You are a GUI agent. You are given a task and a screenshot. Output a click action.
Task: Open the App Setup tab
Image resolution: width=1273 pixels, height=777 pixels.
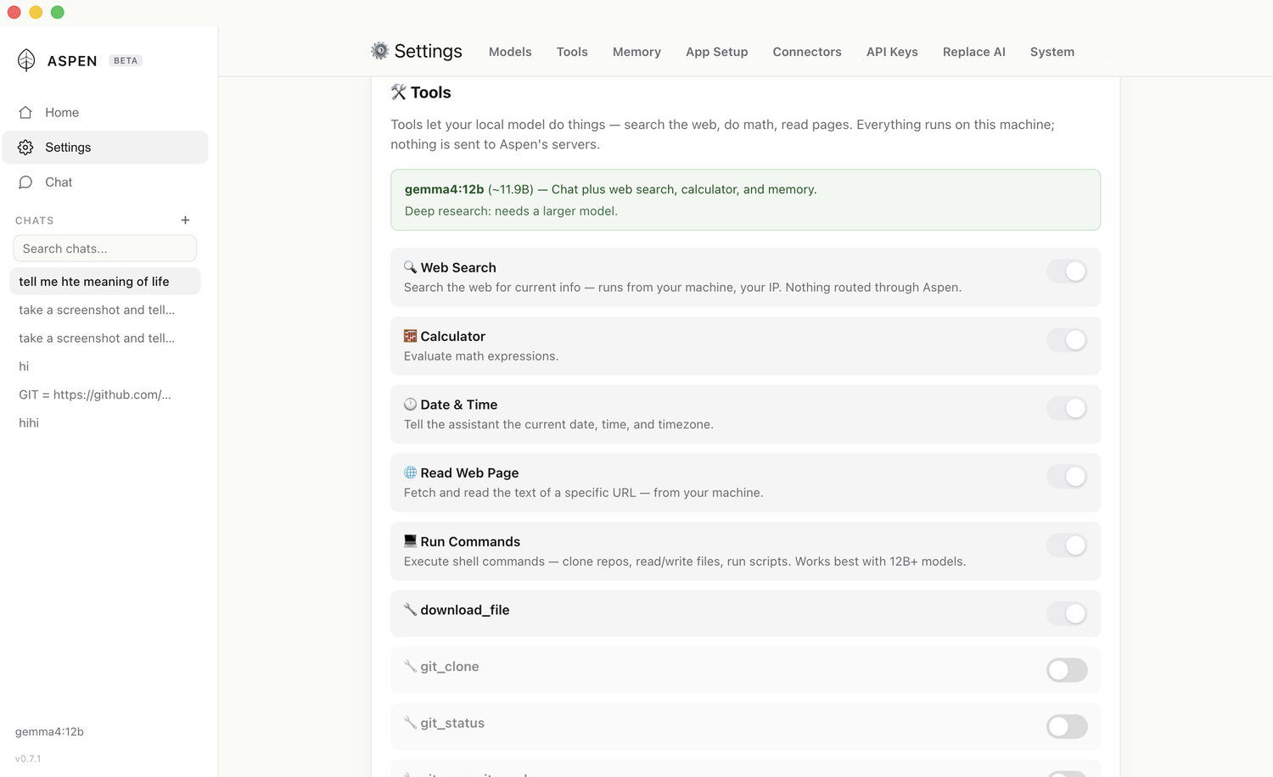tap(716, 52)
